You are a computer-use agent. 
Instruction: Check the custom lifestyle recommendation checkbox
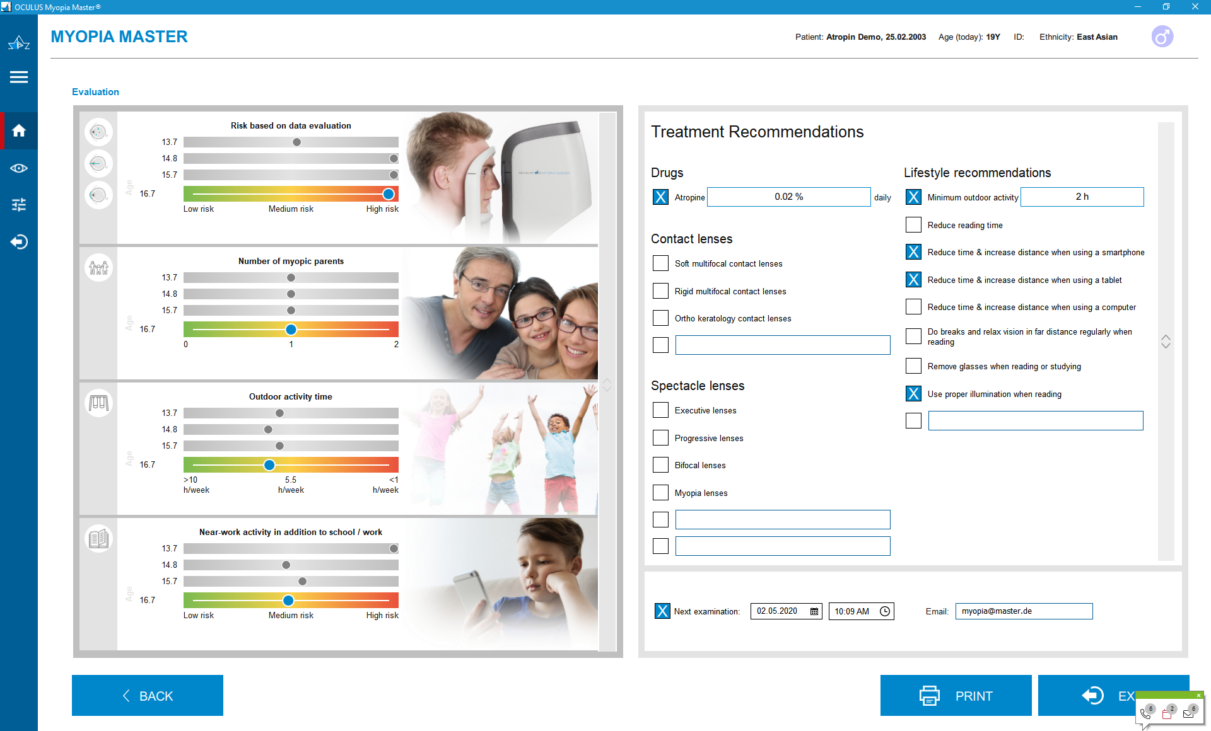[x=913, y=421]
